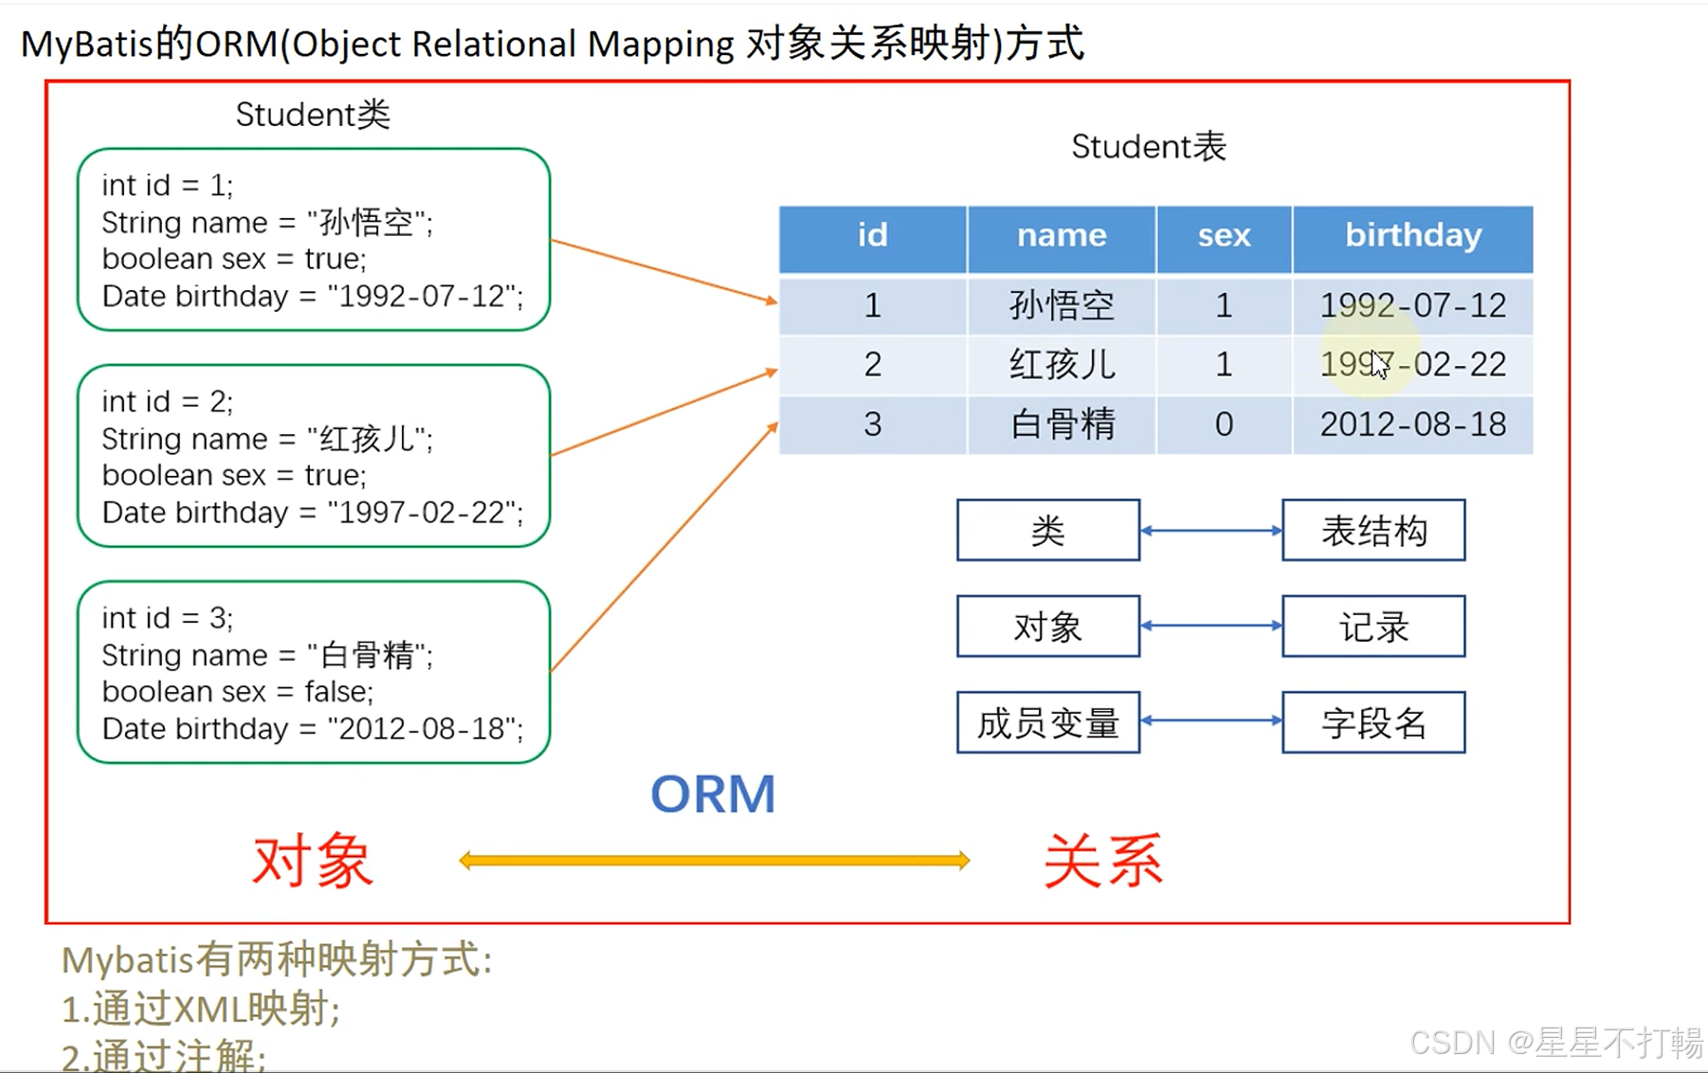1708x1073 pixels.
Task: Click 'Date birthday = "1997-02-22";' line
Action: pos(313,512)
